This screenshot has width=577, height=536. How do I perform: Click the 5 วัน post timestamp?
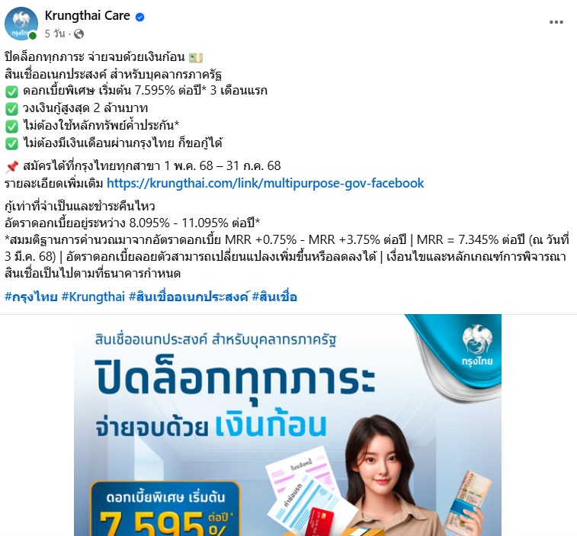55,34
